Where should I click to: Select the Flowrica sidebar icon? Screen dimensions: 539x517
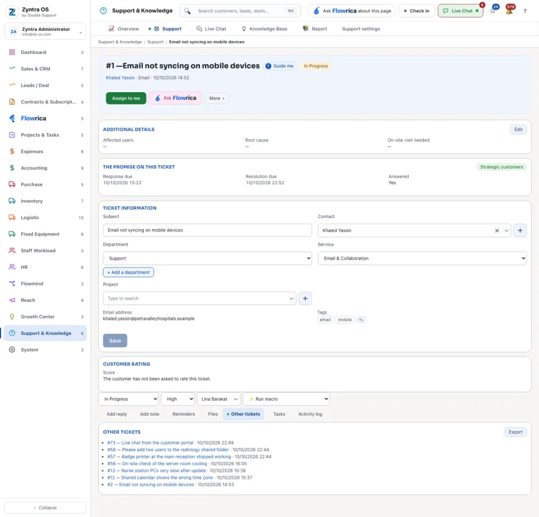[12, 119]
